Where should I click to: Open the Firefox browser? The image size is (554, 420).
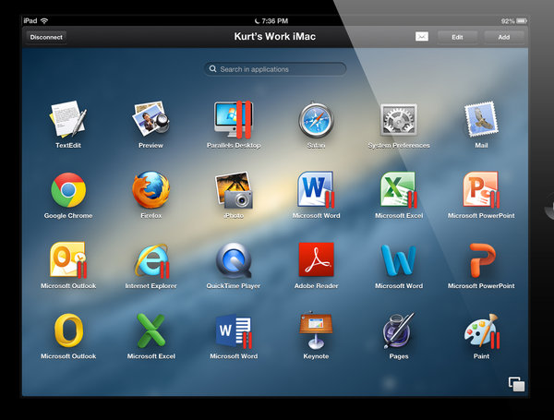151,190
